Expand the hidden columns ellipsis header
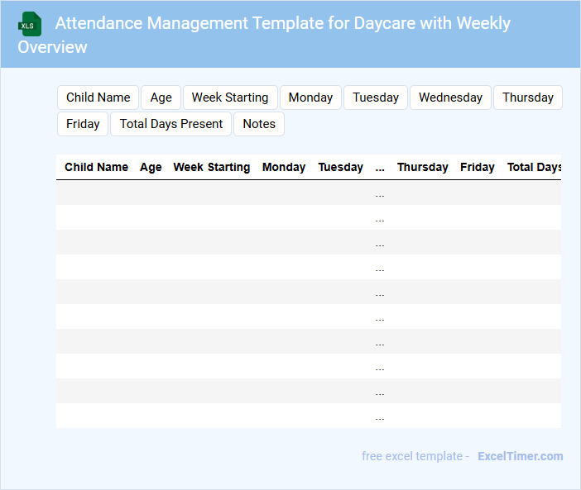Screen dimensions: 581x490 (380, 167)
